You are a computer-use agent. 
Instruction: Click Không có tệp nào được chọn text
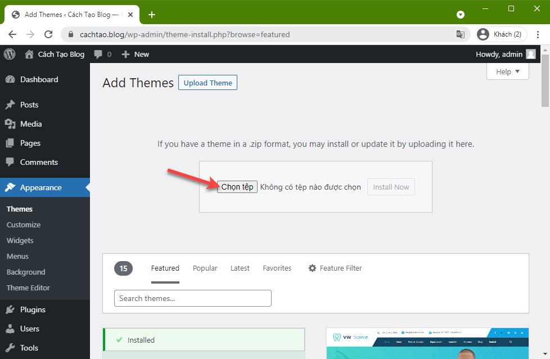click(x=310, y=187)
